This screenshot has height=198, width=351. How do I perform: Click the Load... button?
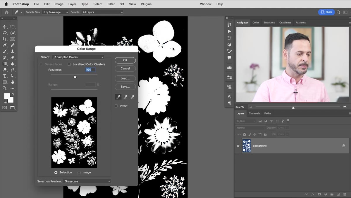(125, 78)
